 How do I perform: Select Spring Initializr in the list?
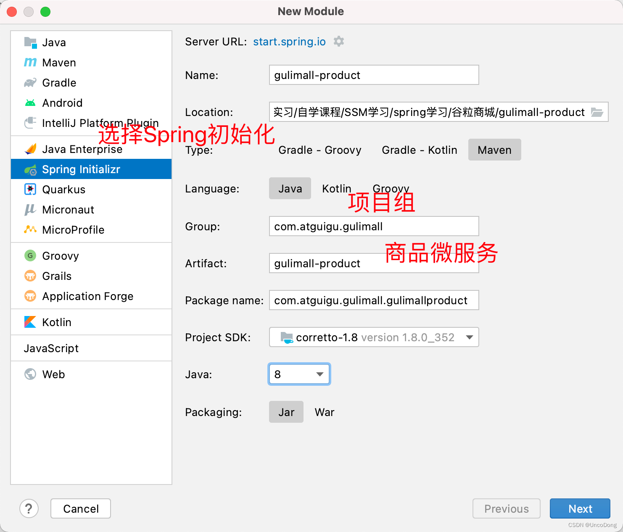coord(91,169)
